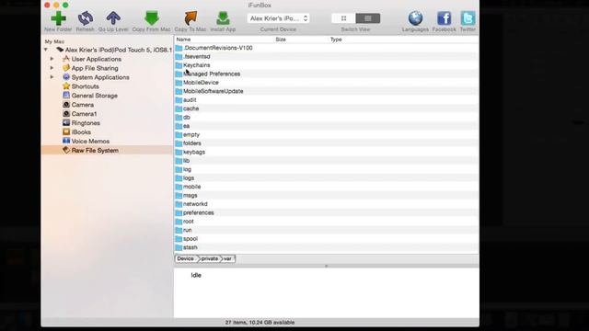Select App File Sharing in the sidebar

point(95,68)
